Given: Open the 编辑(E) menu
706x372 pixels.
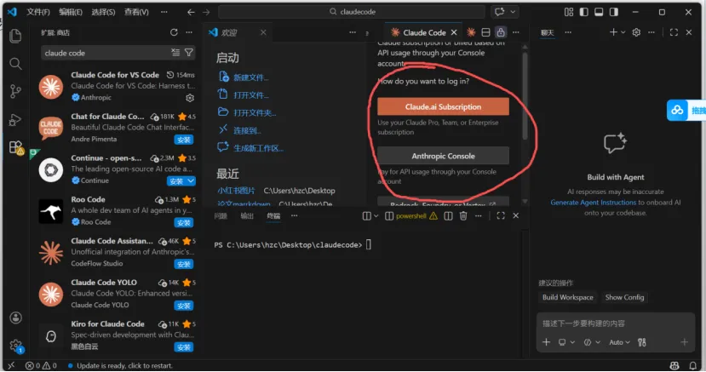Looking at the screenshot, I should 71,12.
